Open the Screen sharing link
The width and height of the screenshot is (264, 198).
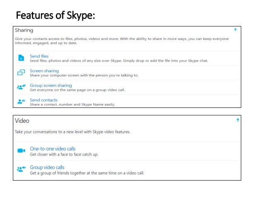pyautogui.click(x=44, y=71)
